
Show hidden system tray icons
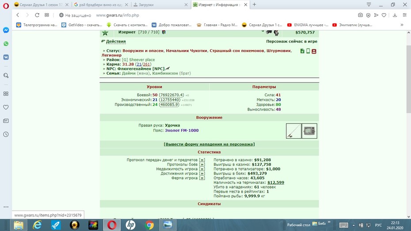pos(354,225)
